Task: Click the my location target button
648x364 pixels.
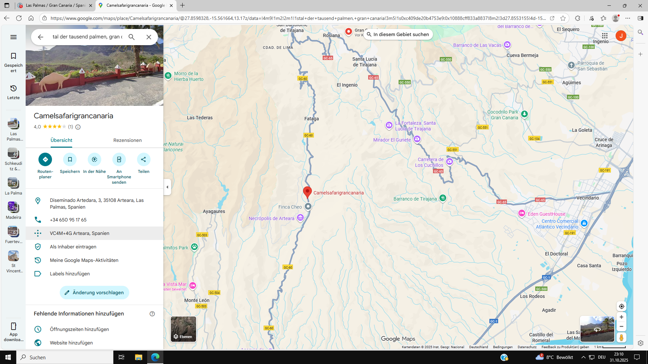Action: [621, 306]
